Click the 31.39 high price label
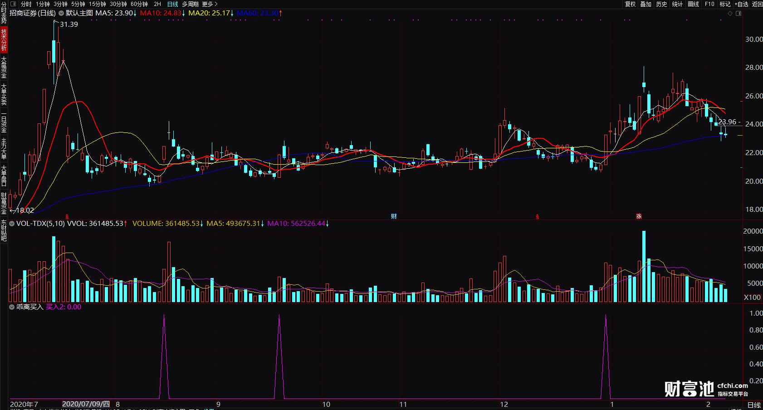763x410 pixels. coord(69,24)
